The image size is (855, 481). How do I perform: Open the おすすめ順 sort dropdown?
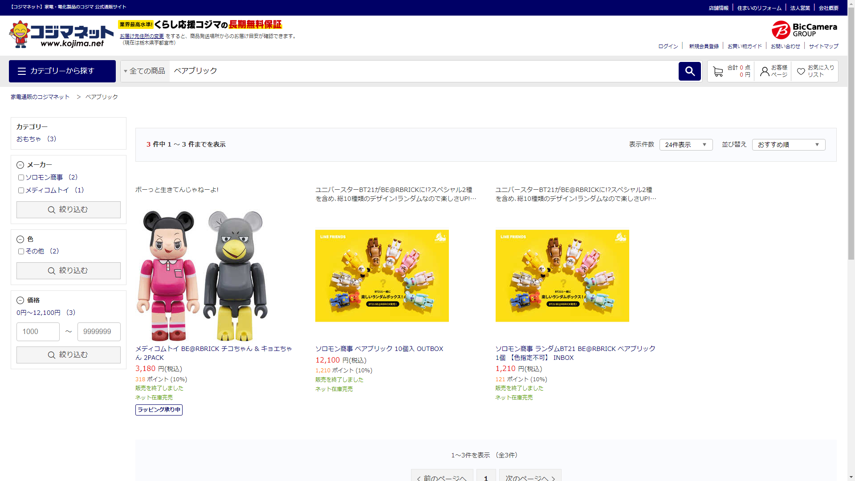(788, 145)
